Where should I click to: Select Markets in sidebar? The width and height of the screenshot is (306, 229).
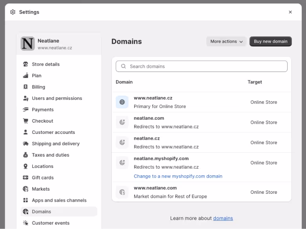pyautogui.click(x=59, y=189)
